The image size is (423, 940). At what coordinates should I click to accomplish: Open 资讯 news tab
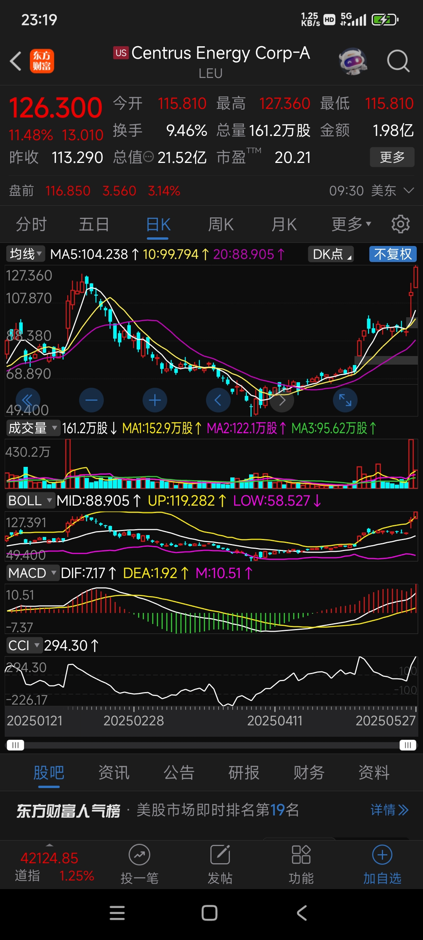[x=114, y=773]
